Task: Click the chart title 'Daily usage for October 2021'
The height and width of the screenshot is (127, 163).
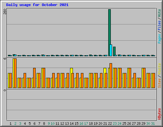Action: tap(37, 5)
